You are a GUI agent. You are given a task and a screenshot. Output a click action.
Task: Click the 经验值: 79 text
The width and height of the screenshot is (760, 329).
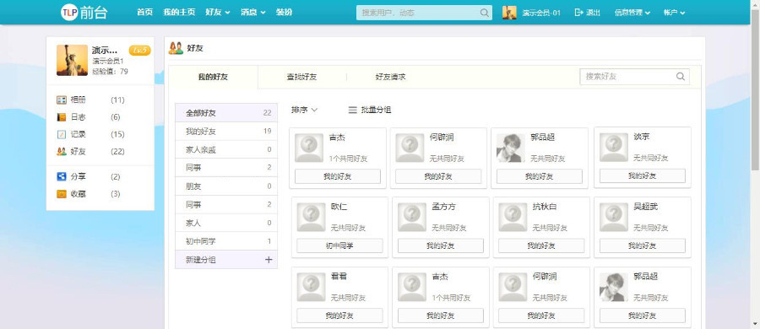point(110,71)
